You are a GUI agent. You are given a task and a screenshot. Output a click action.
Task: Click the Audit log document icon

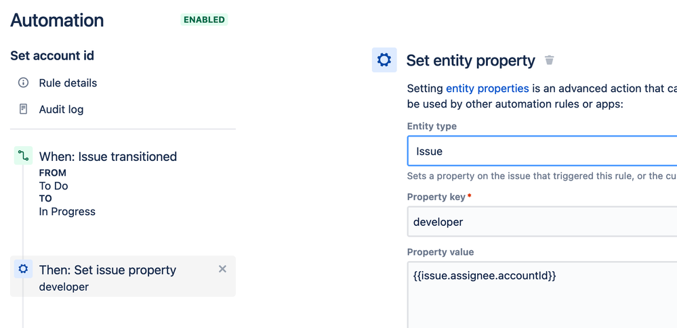[x=23, y=109]
